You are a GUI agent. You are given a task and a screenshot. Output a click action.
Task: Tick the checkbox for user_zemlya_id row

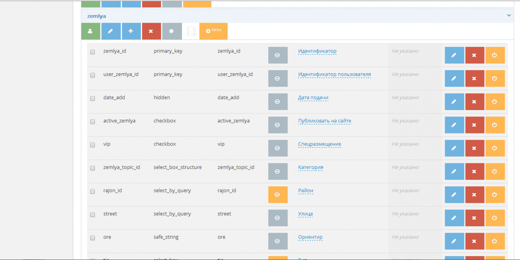pos(92,75)
